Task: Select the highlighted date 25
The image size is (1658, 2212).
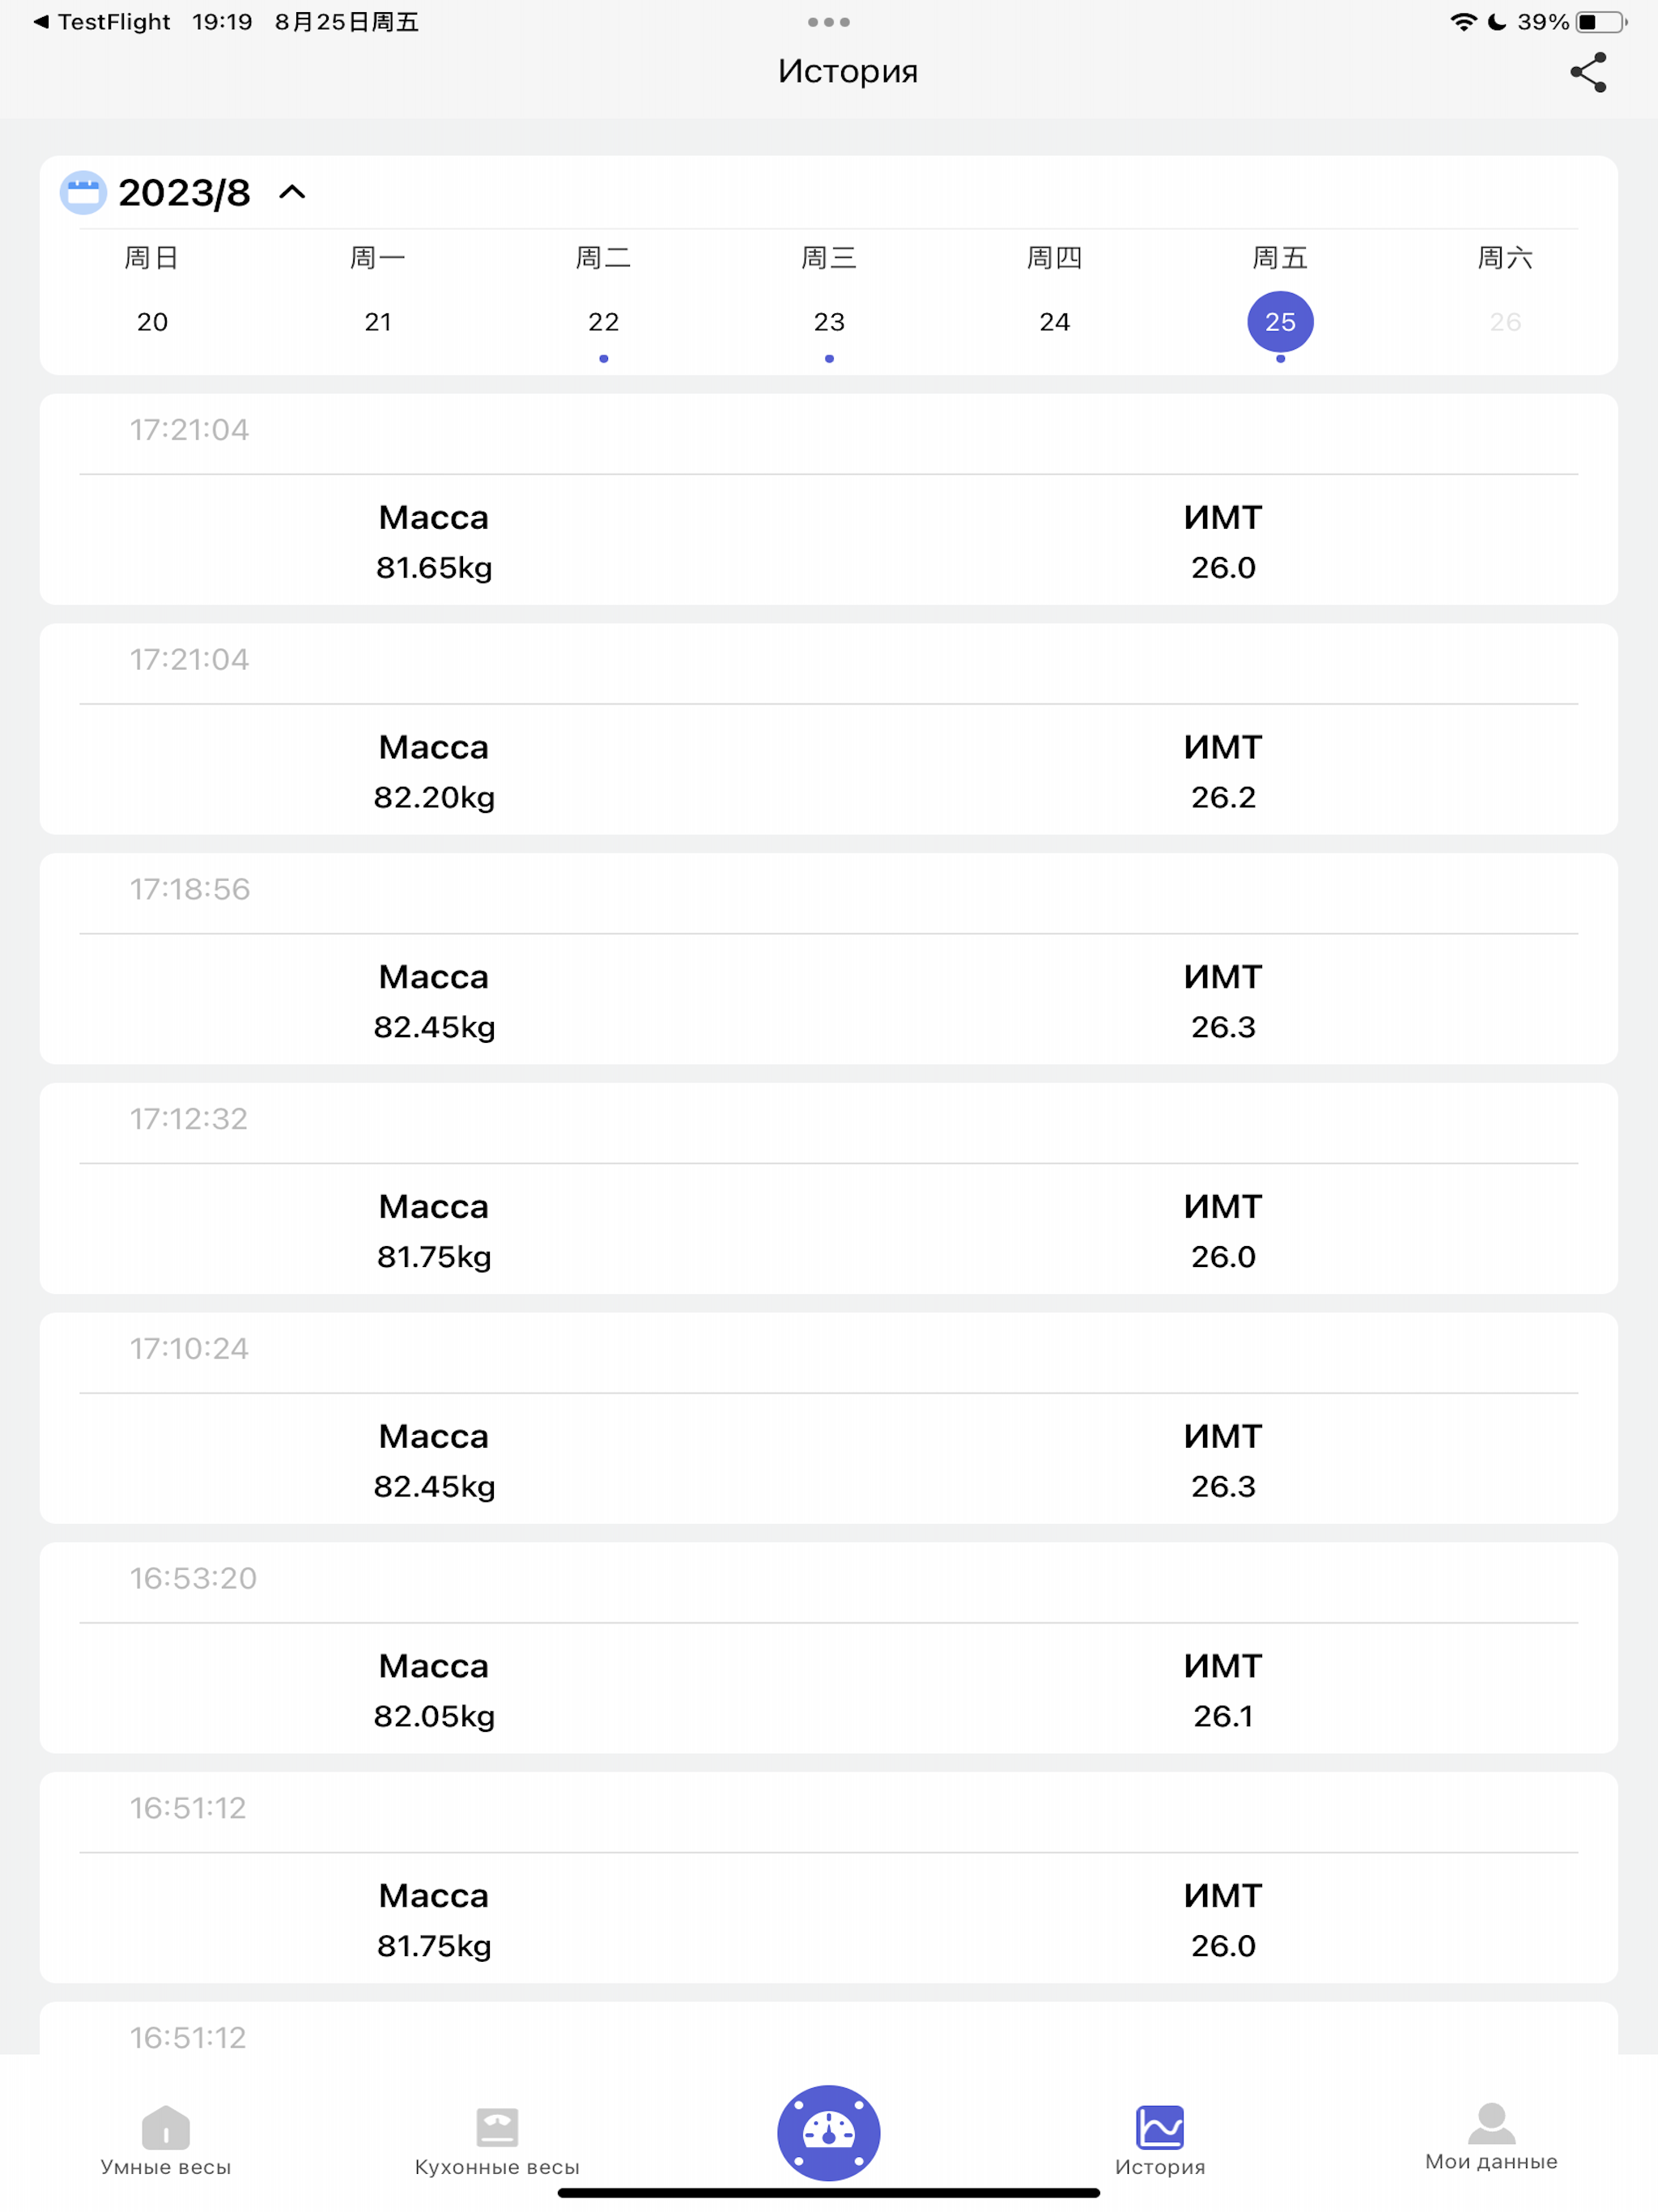Action: (x=1280, y=322)
